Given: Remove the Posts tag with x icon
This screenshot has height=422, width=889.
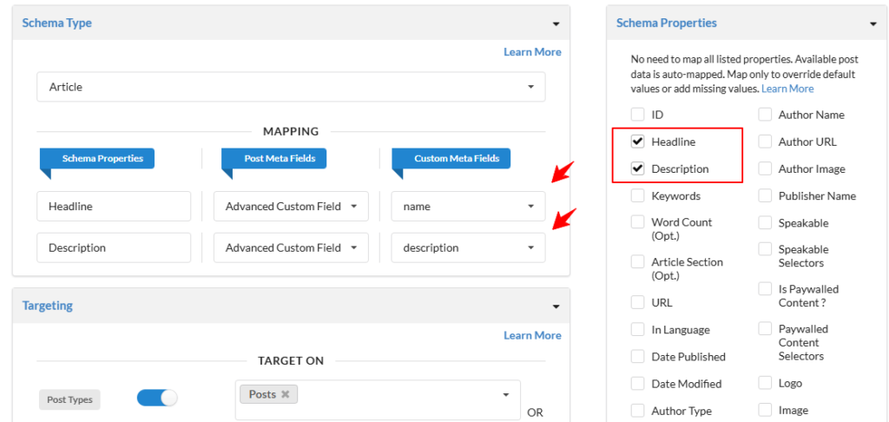Looking at the screenshot, I should tap(284, 394).
